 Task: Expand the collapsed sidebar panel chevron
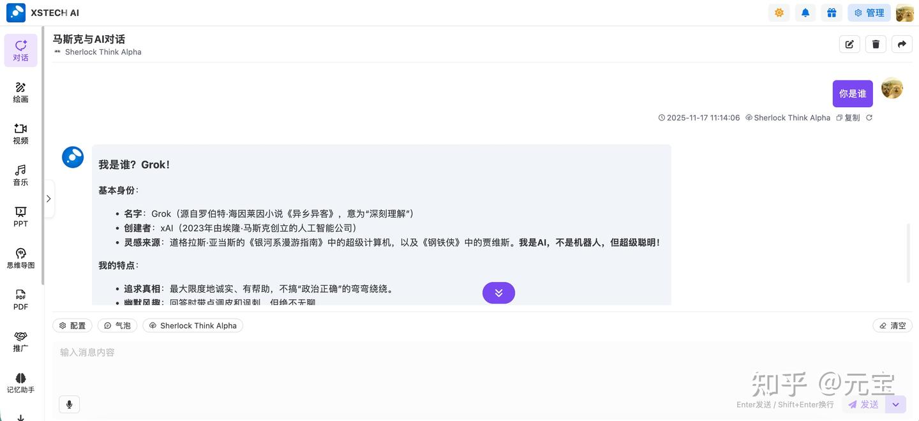click(49, 198)
